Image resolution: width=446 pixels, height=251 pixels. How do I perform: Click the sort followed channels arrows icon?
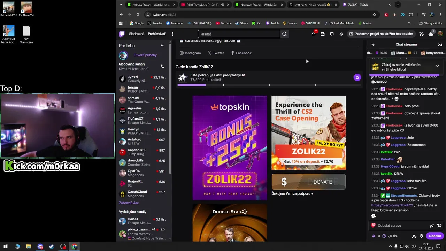[x=162, y=66]
